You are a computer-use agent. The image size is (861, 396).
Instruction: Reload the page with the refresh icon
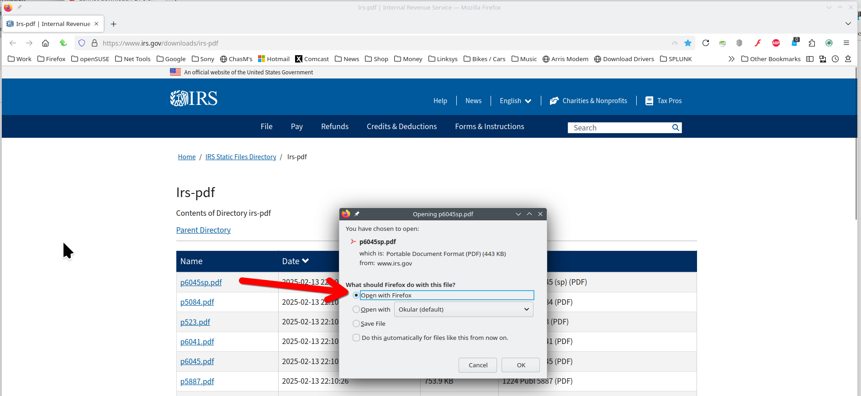click(706, 43)
